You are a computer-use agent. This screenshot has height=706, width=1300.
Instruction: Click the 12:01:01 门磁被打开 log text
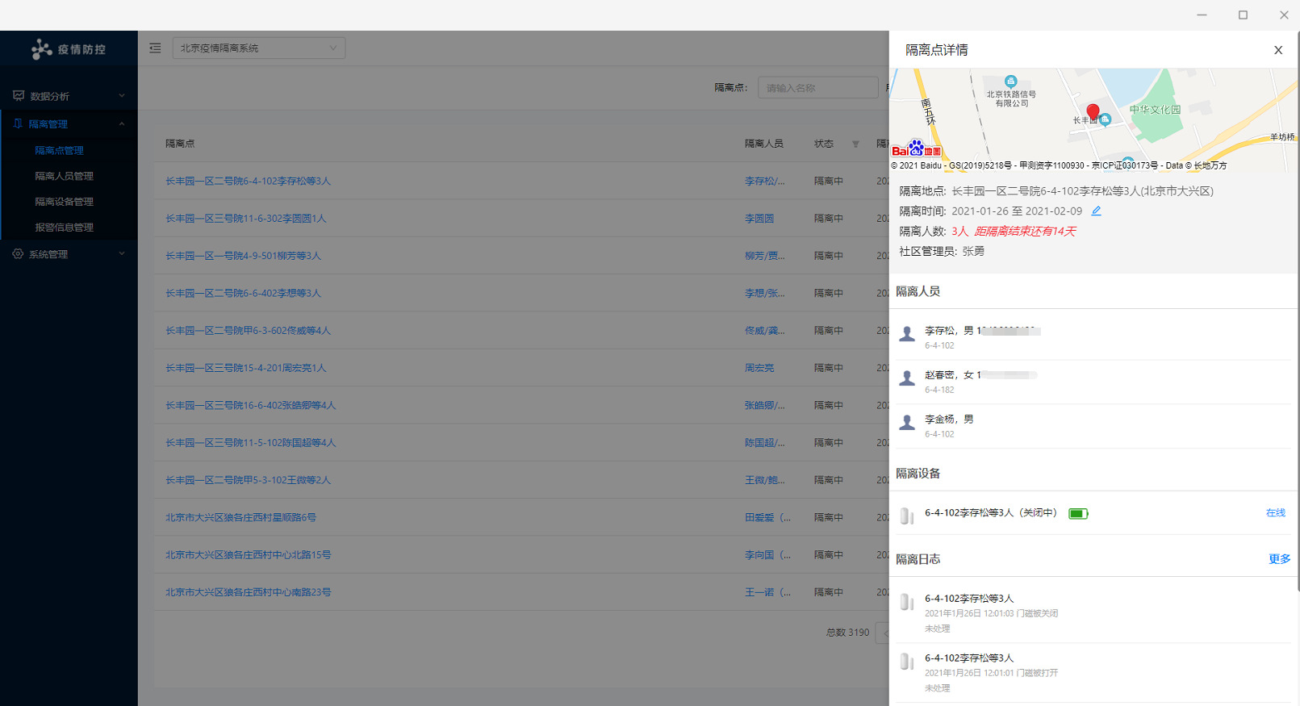991,674
